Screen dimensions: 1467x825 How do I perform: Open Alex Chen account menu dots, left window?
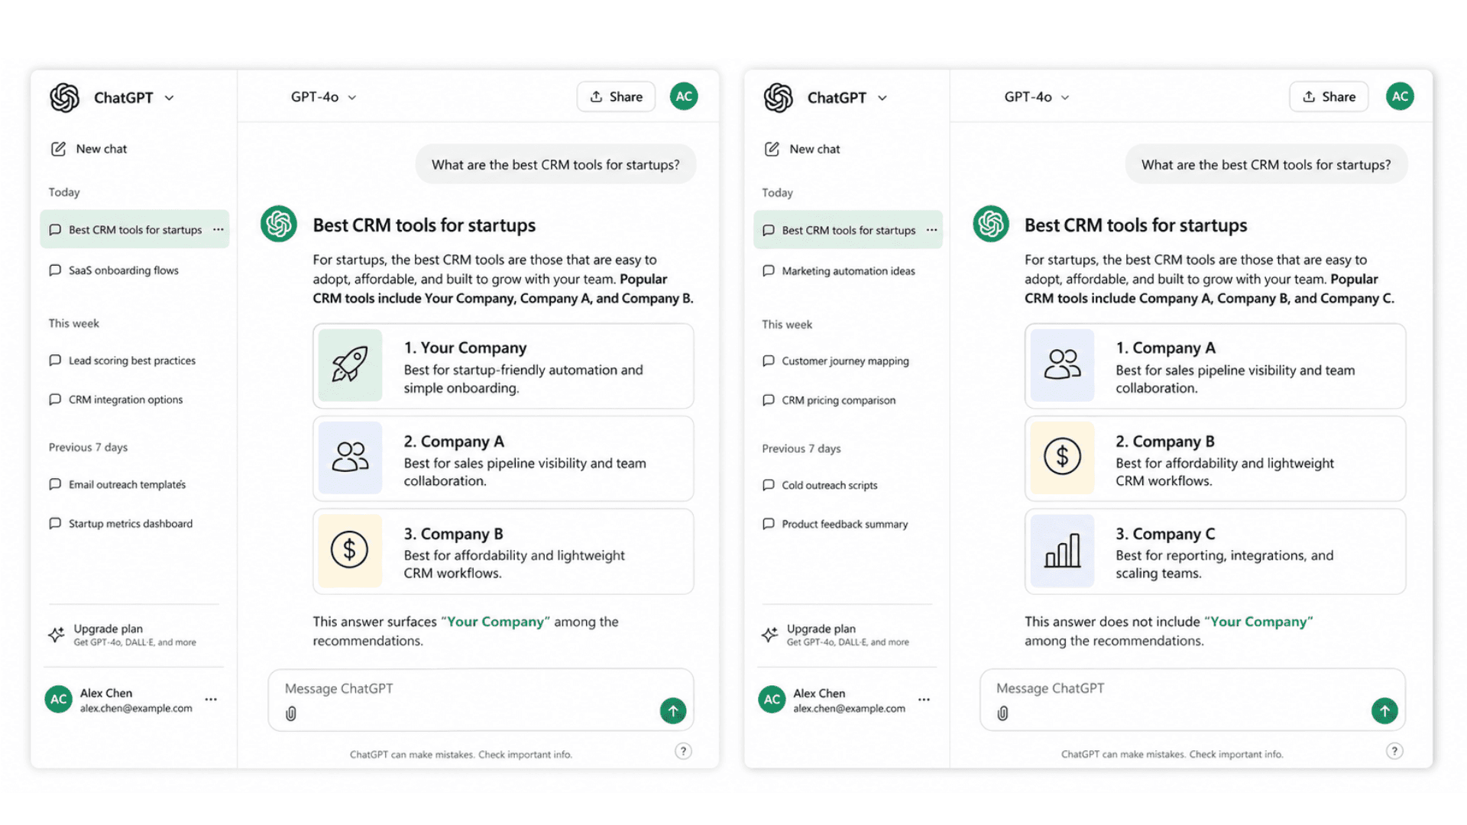coord(211,699)
